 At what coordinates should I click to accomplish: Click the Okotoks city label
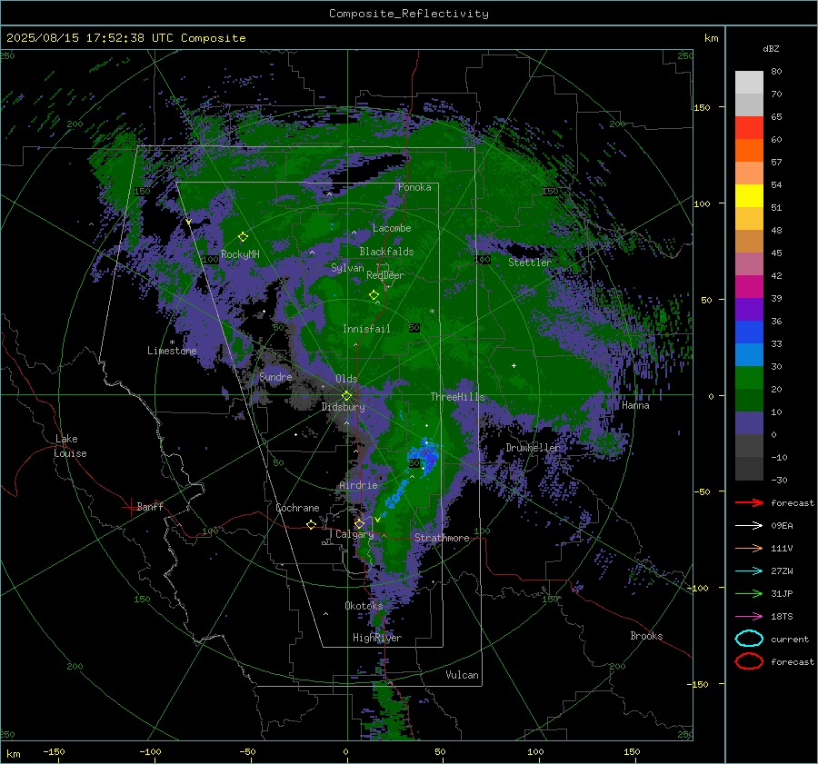tap(364, 605)
